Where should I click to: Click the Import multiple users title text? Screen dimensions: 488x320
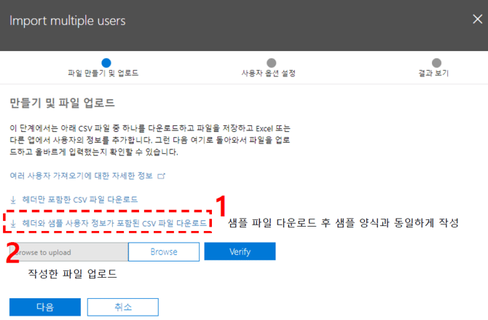point(68,20)
